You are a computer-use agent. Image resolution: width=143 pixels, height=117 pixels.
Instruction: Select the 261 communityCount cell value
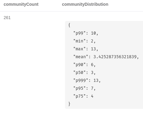tap(7, 18)
